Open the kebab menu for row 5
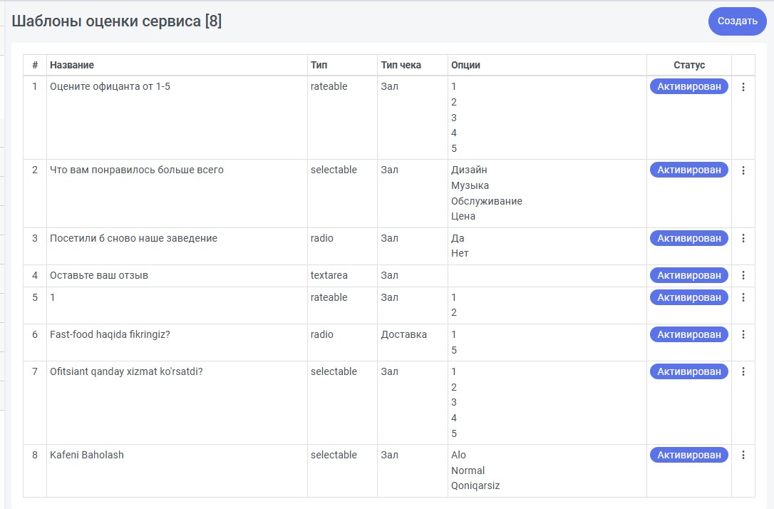774x509 pixels. coord(743,298)
